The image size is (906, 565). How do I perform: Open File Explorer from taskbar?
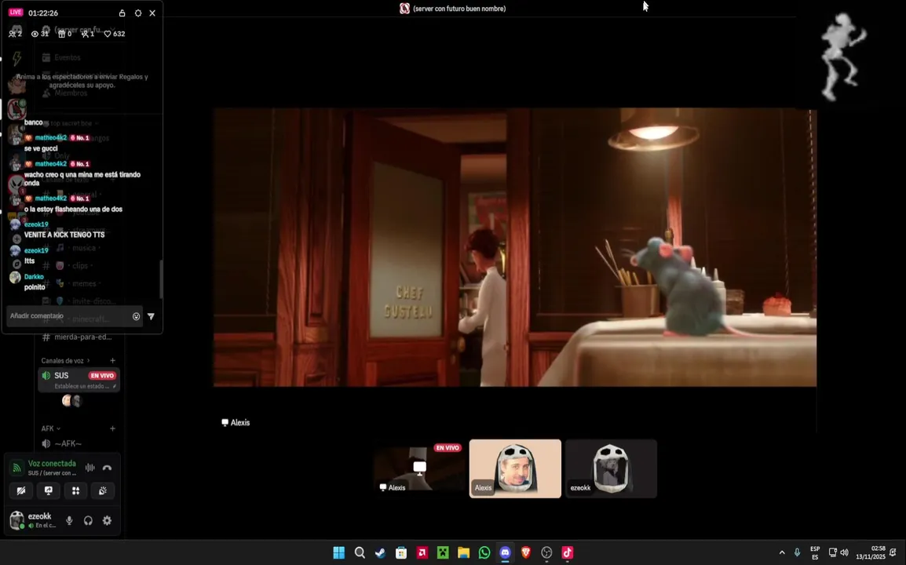[463, 553]
